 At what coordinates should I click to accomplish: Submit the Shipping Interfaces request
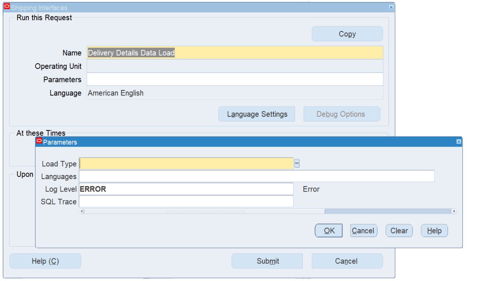(267, 261)
